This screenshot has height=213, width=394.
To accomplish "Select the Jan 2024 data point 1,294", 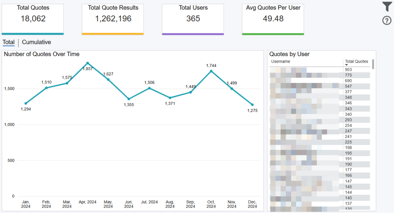I will (x=26, y=103).
